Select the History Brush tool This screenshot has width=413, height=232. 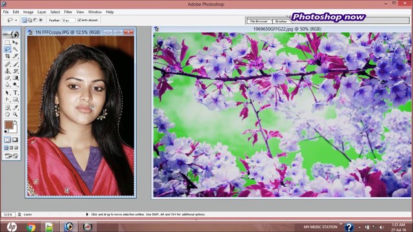click(15, 71)
